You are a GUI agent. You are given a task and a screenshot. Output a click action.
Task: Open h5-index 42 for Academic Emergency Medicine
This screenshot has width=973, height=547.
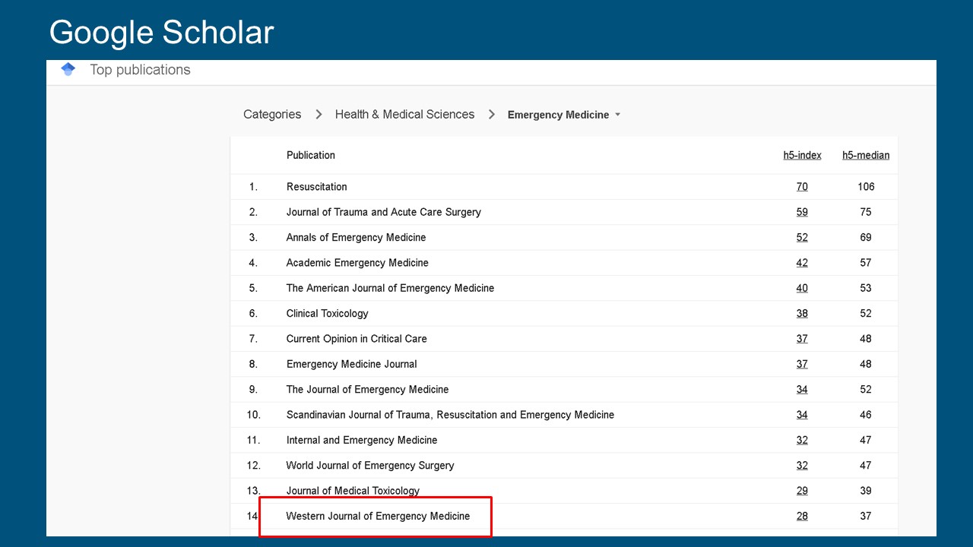pyautogui.click(x=802, y=263)
